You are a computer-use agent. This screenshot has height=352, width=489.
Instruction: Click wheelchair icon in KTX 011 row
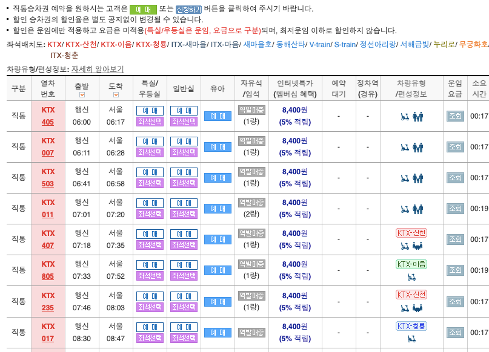[x=405, y=209]
